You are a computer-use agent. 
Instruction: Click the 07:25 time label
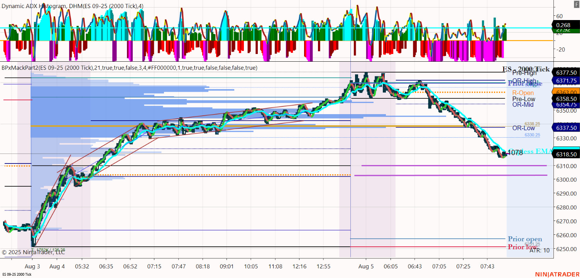tap(463, 266)
